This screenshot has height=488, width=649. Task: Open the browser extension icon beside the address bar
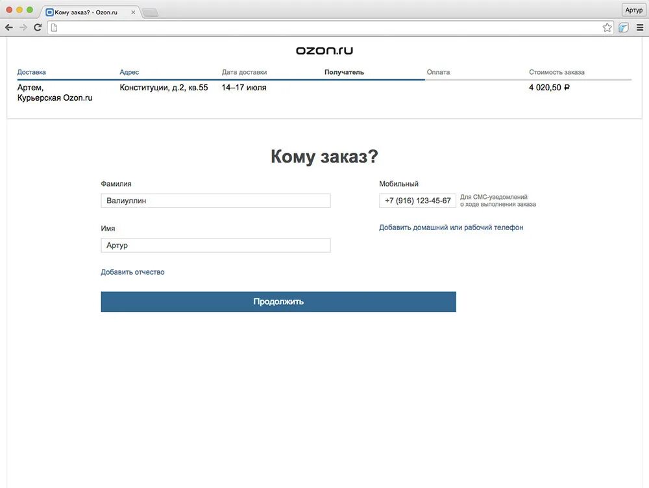point(623,27)
